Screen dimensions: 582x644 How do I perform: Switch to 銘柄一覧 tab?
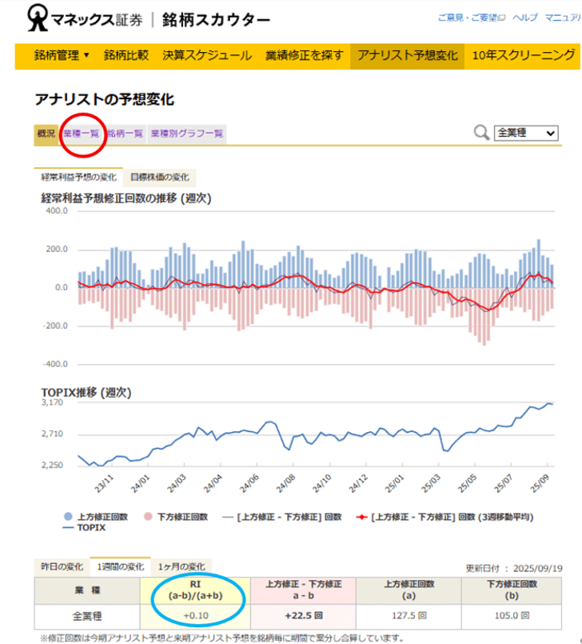tap(125, 134)
